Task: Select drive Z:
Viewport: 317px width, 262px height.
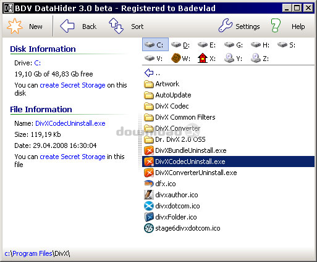Action: coord(260,59)
